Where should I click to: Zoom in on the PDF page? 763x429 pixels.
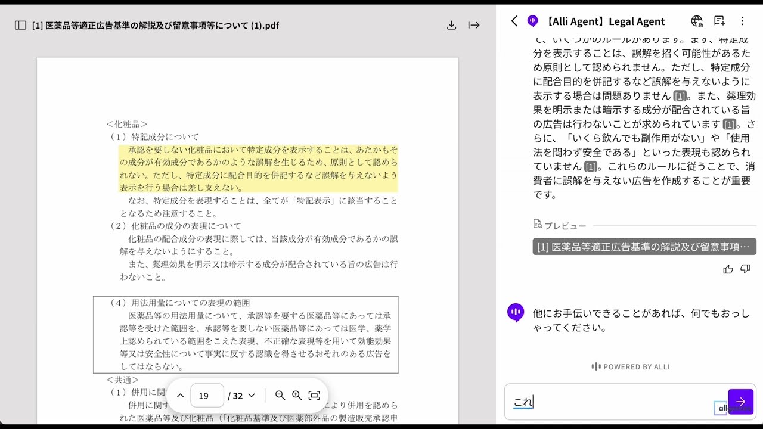(297, 396)
